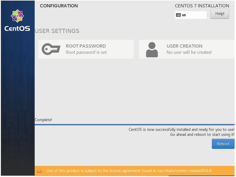The width and height of the screenshot is (236, 177).
Task: Select the us keyboard layout field
Action: [x=190, y=15]
